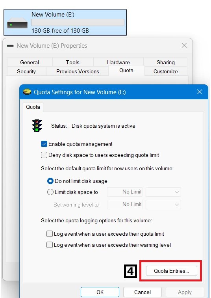Choose Limit disk space to option
Viewport: 211px width, 298px height.
point(50,192)
